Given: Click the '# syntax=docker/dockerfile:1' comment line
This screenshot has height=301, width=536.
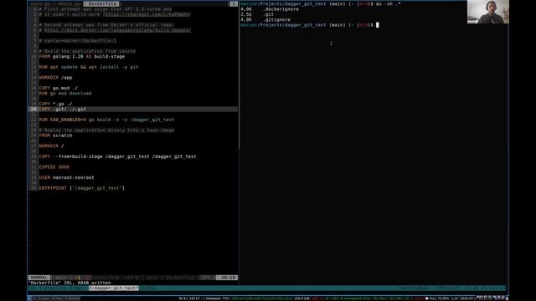Looking at the screenshot, I should point(78,41).
